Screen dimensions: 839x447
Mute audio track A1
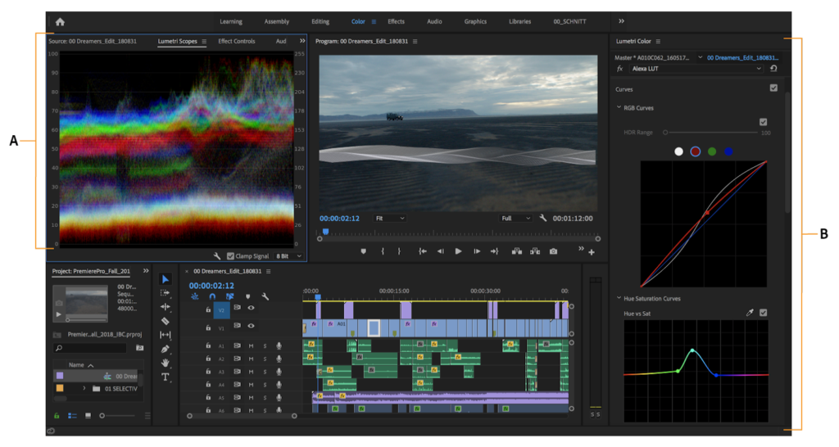[251, 346]
